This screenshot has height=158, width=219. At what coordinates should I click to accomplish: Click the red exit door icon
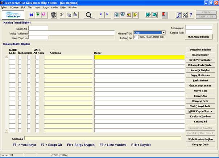(x=165, y=15)
